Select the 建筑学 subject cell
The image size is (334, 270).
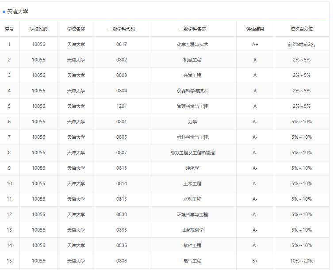click(192, 168)
